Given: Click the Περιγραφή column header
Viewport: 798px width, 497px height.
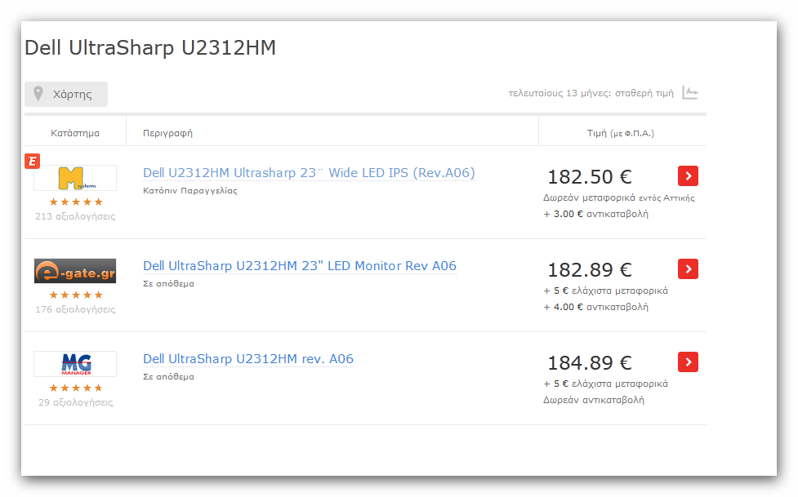Looking at the screenshot, I should pyautogui.click(x=168, y=133).
